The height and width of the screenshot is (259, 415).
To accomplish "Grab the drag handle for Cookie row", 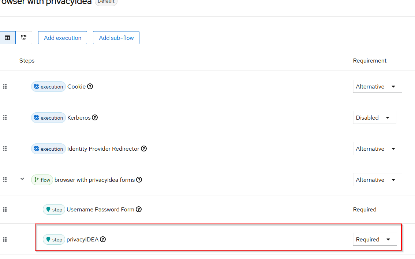I will coord(5,87).
